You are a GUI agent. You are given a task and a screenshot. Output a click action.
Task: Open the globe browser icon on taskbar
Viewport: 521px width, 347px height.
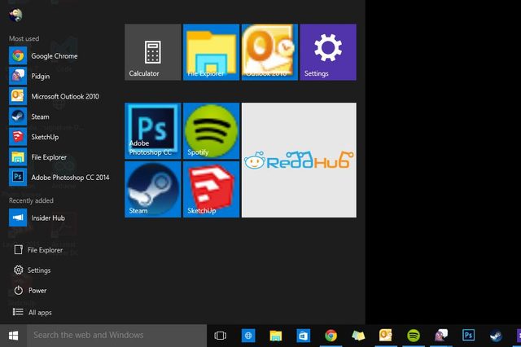[248, 336]
